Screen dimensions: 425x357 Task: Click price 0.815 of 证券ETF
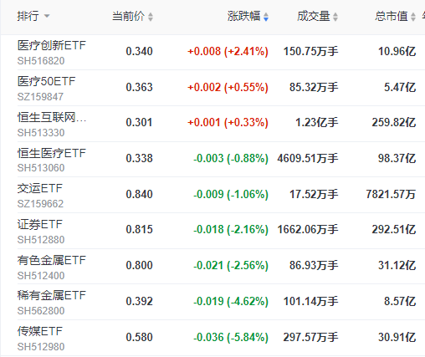pyautogui.click(x=139, y=229)
